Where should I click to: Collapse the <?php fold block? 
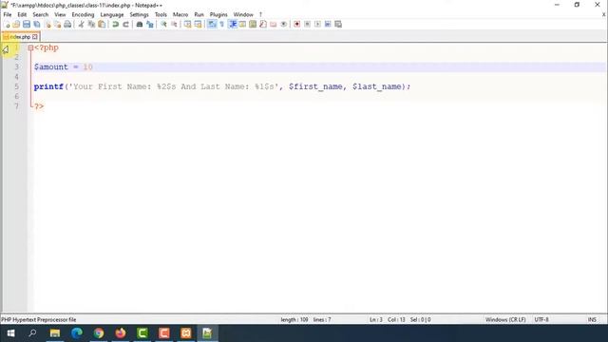pos(30,47)
